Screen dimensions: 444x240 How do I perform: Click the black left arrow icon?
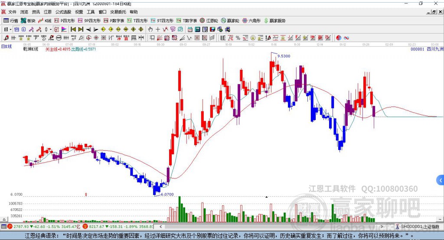(x=88, y=29)
